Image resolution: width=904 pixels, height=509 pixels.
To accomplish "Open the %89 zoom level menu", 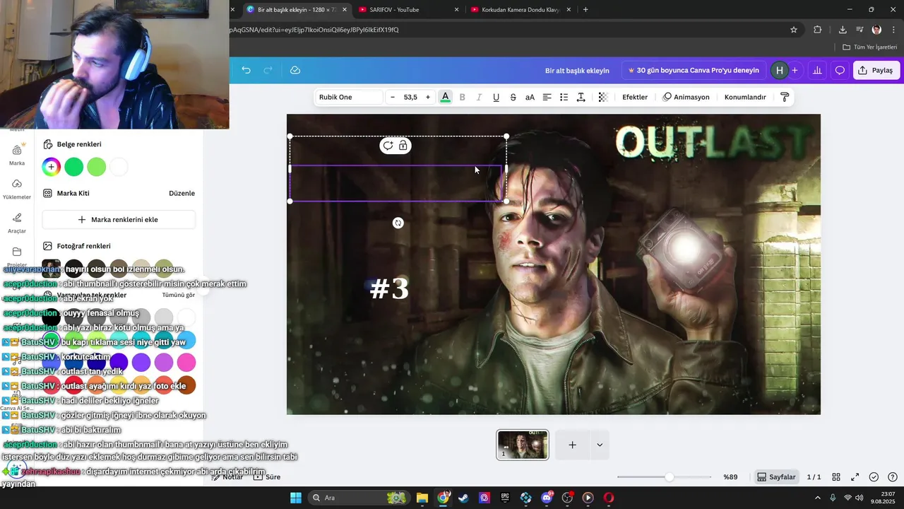I will click(x=730, y=477).
